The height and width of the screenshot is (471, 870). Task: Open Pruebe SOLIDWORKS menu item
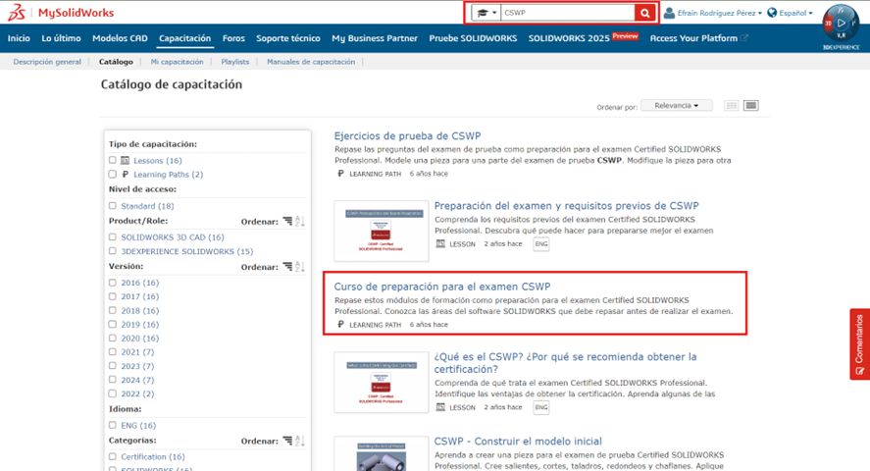click(473, 38)
